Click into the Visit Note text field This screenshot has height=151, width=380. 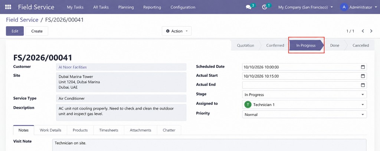209,145
